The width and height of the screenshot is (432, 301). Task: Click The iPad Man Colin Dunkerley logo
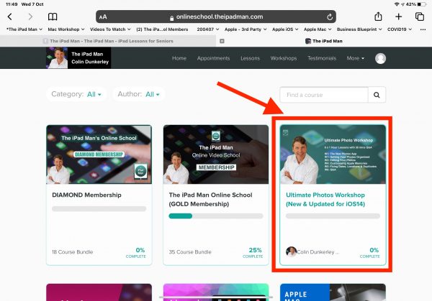click(78, 58)
